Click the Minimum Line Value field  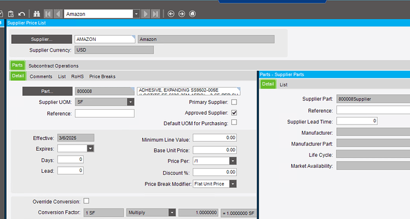[215, 138]
